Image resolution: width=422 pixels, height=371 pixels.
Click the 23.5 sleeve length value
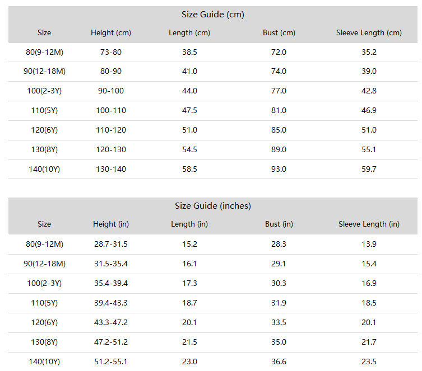coord(369,361)
